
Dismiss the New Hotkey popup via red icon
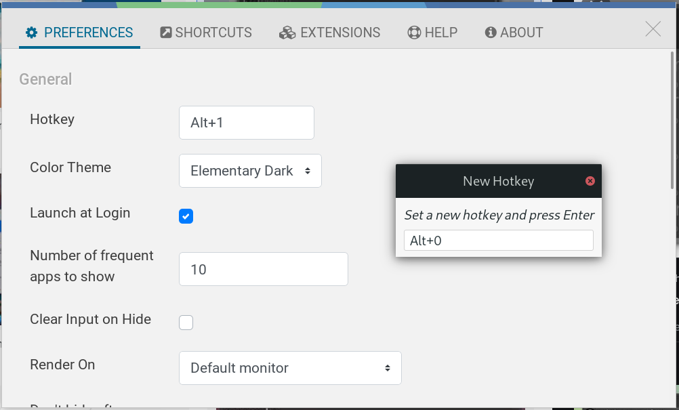[590, 181]
